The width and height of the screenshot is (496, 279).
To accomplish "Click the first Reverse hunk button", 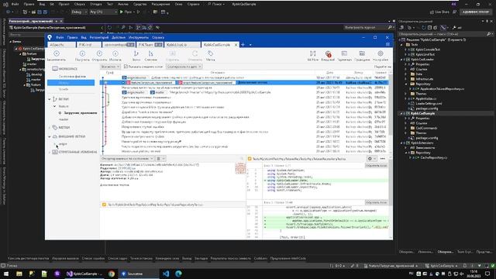I will click(376, 165).
